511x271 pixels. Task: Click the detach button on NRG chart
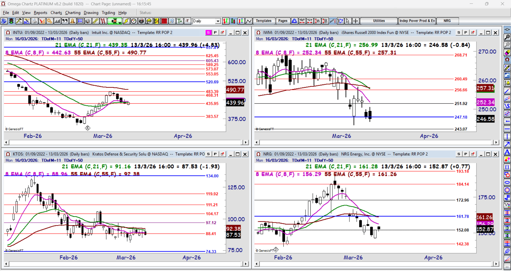tap(473, 154)
